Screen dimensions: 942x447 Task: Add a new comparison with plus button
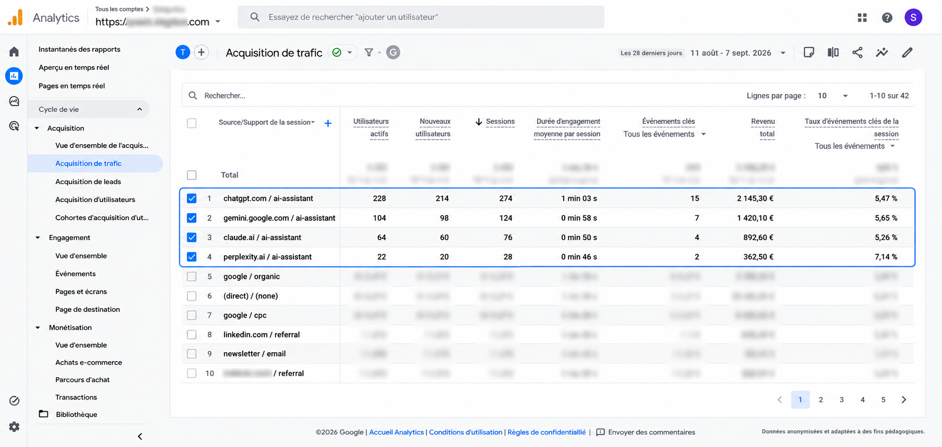[201, 52]
